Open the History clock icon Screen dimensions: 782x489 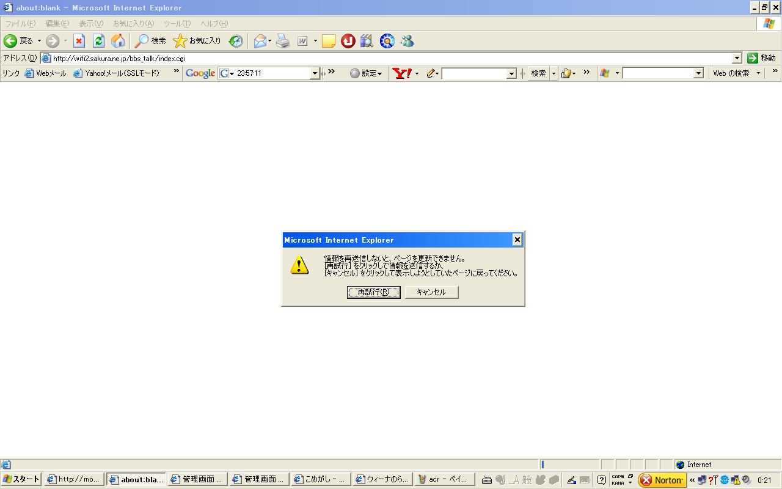(x=236, y=41)
